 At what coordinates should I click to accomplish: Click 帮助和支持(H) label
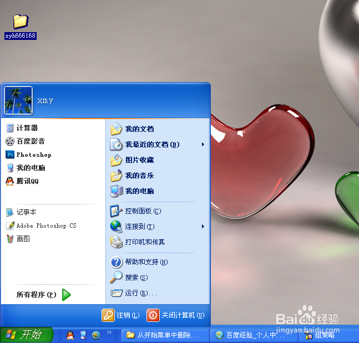(146, 262)
